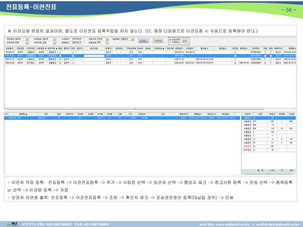Toggle 통보 checkbox in 2019.09.16 row
Screen dimensions: 303x227
(x=60, y=52)
